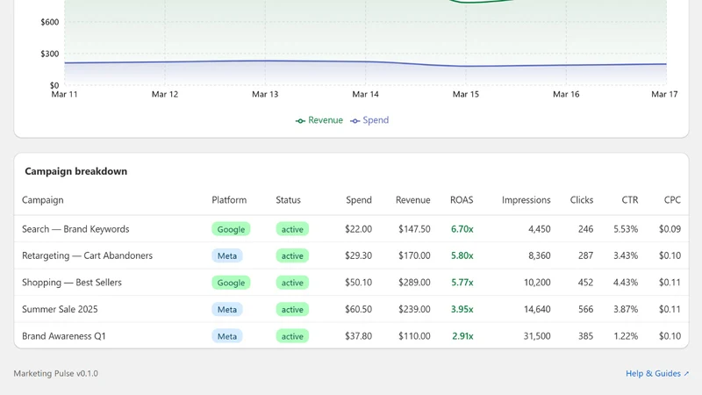The width and height of the screenshot is (702, 395).
Task: Sort table by Revenue column header
Action: pyautogui.click(x=412, y=200)
